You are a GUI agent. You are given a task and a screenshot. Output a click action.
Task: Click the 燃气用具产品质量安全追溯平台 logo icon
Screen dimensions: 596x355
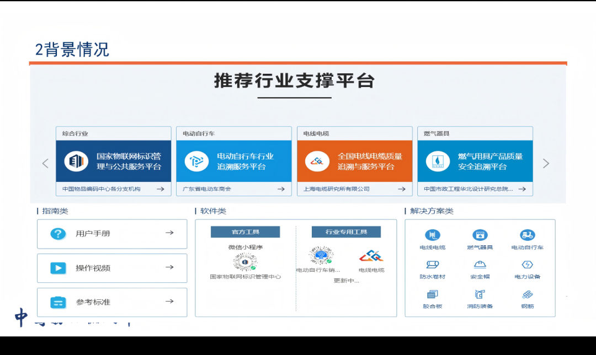coord(438,162)
